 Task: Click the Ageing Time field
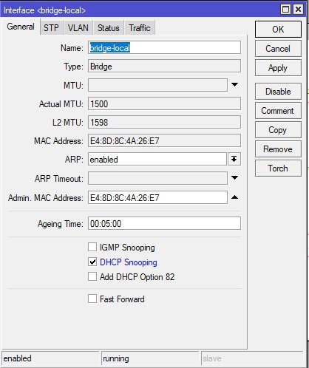point(164,223)
